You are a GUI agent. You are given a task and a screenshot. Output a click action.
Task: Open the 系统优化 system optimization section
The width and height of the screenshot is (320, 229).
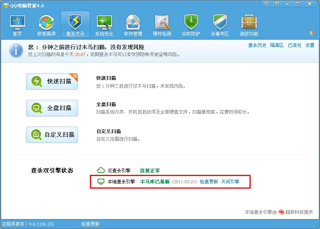[x=104, y=25]
